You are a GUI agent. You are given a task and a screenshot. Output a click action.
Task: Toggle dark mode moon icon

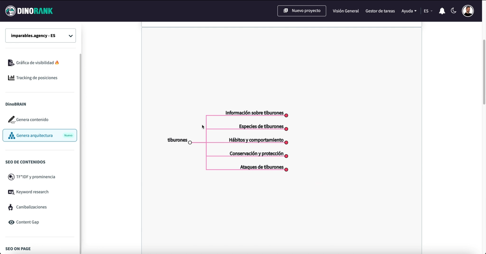pos(453,11)
